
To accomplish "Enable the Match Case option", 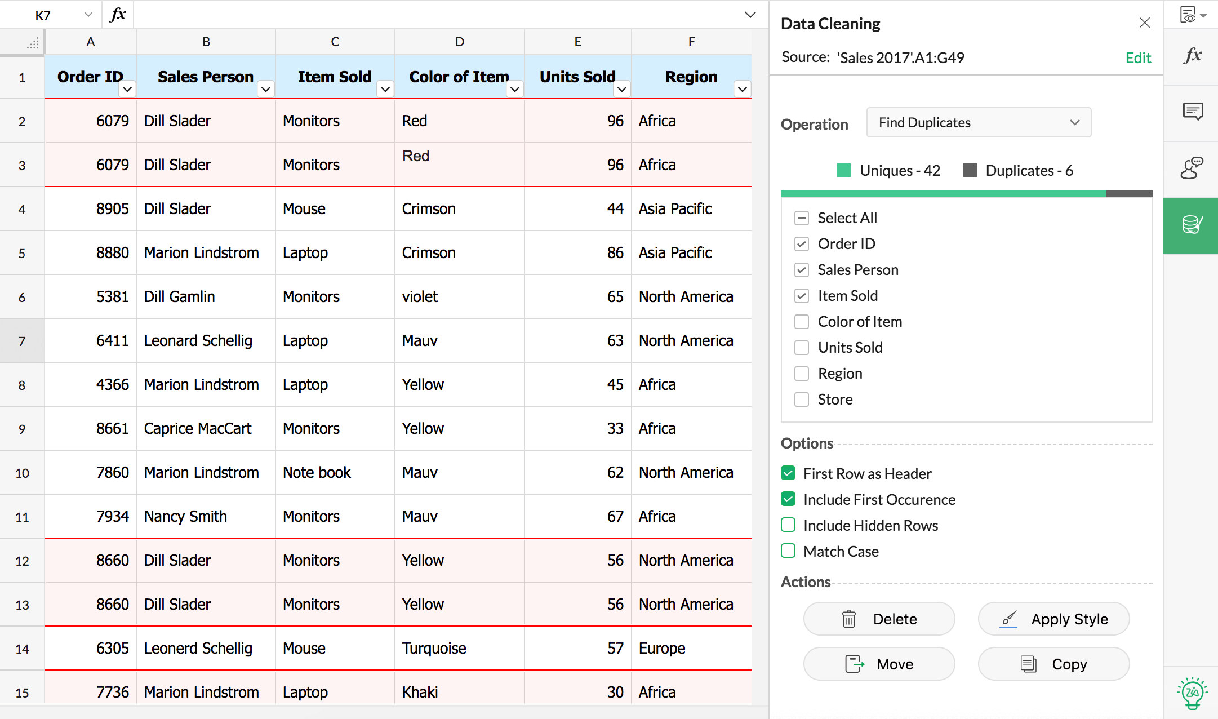I will point(788,551).
